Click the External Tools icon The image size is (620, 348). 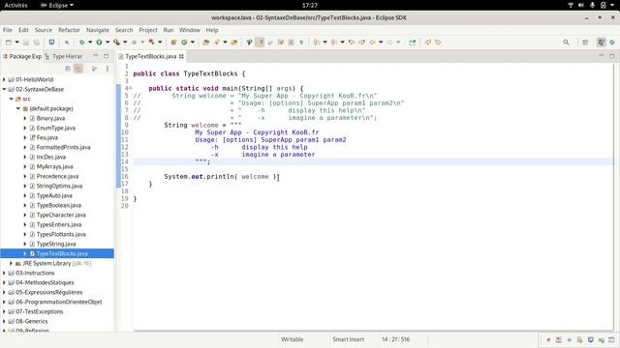point(151,43)
